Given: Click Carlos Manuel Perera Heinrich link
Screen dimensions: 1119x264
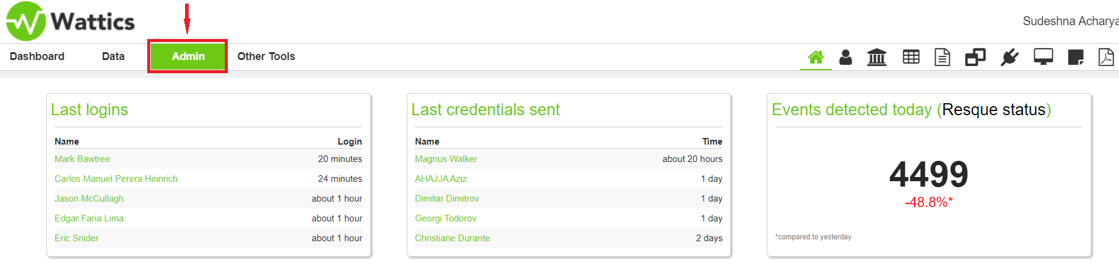Looking at the screenshot, I should [116, 179].
